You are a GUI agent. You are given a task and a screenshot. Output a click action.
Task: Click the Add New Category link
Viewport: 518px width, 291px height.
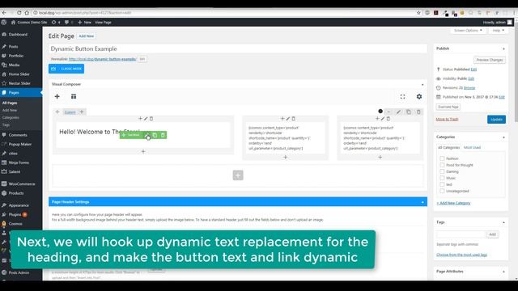(x=453, y=203)
